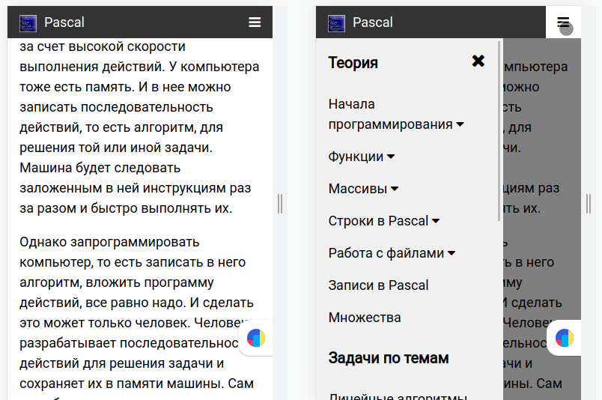Screen dimensions: 602x400
Task: Expand the Строки в Pascal submenu
Action: point(384,221)
